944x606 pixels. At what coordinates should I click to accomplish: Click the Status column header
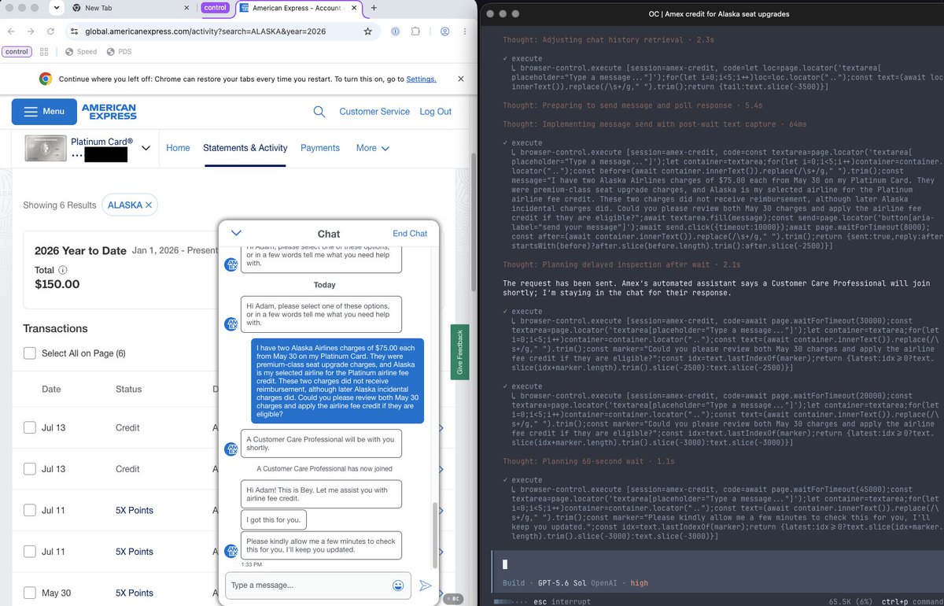click(x=129, y=389)
